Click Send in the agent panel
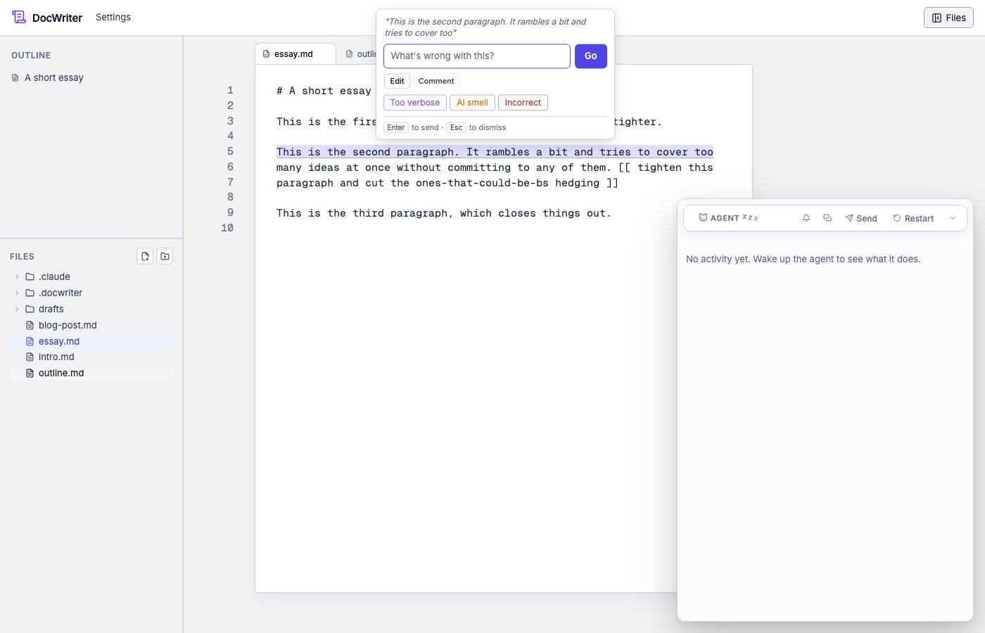The height and width of the screenshot is (633, 985). pos(861,218)
